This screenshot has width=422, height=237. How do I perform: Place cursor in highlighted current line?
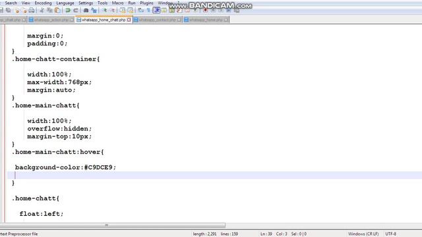[214, 175]
